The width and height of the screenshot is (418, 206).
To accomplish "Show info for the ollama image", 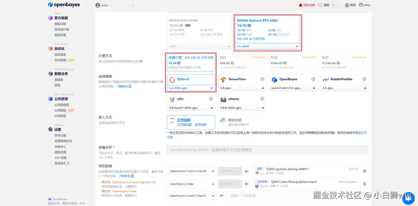I will pos(262,99).
